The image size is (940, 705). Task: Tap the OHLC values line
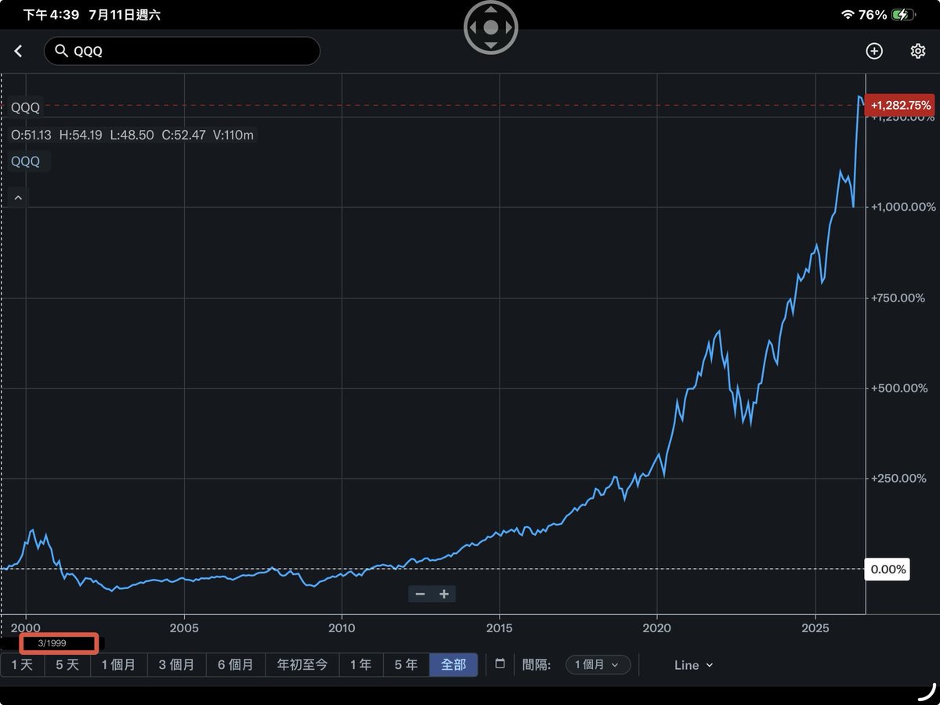point(132,135)
